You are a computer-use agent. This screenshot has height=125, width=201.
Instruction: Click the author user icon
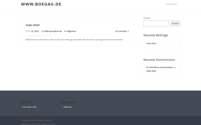(42, 31)
